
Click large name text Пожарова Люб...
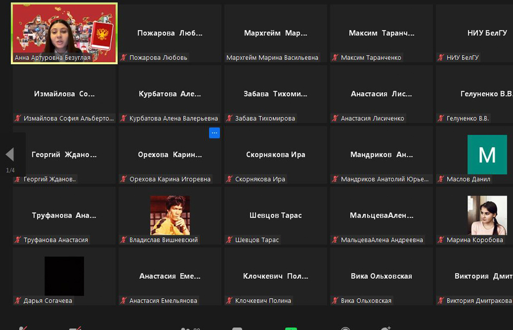170,33
